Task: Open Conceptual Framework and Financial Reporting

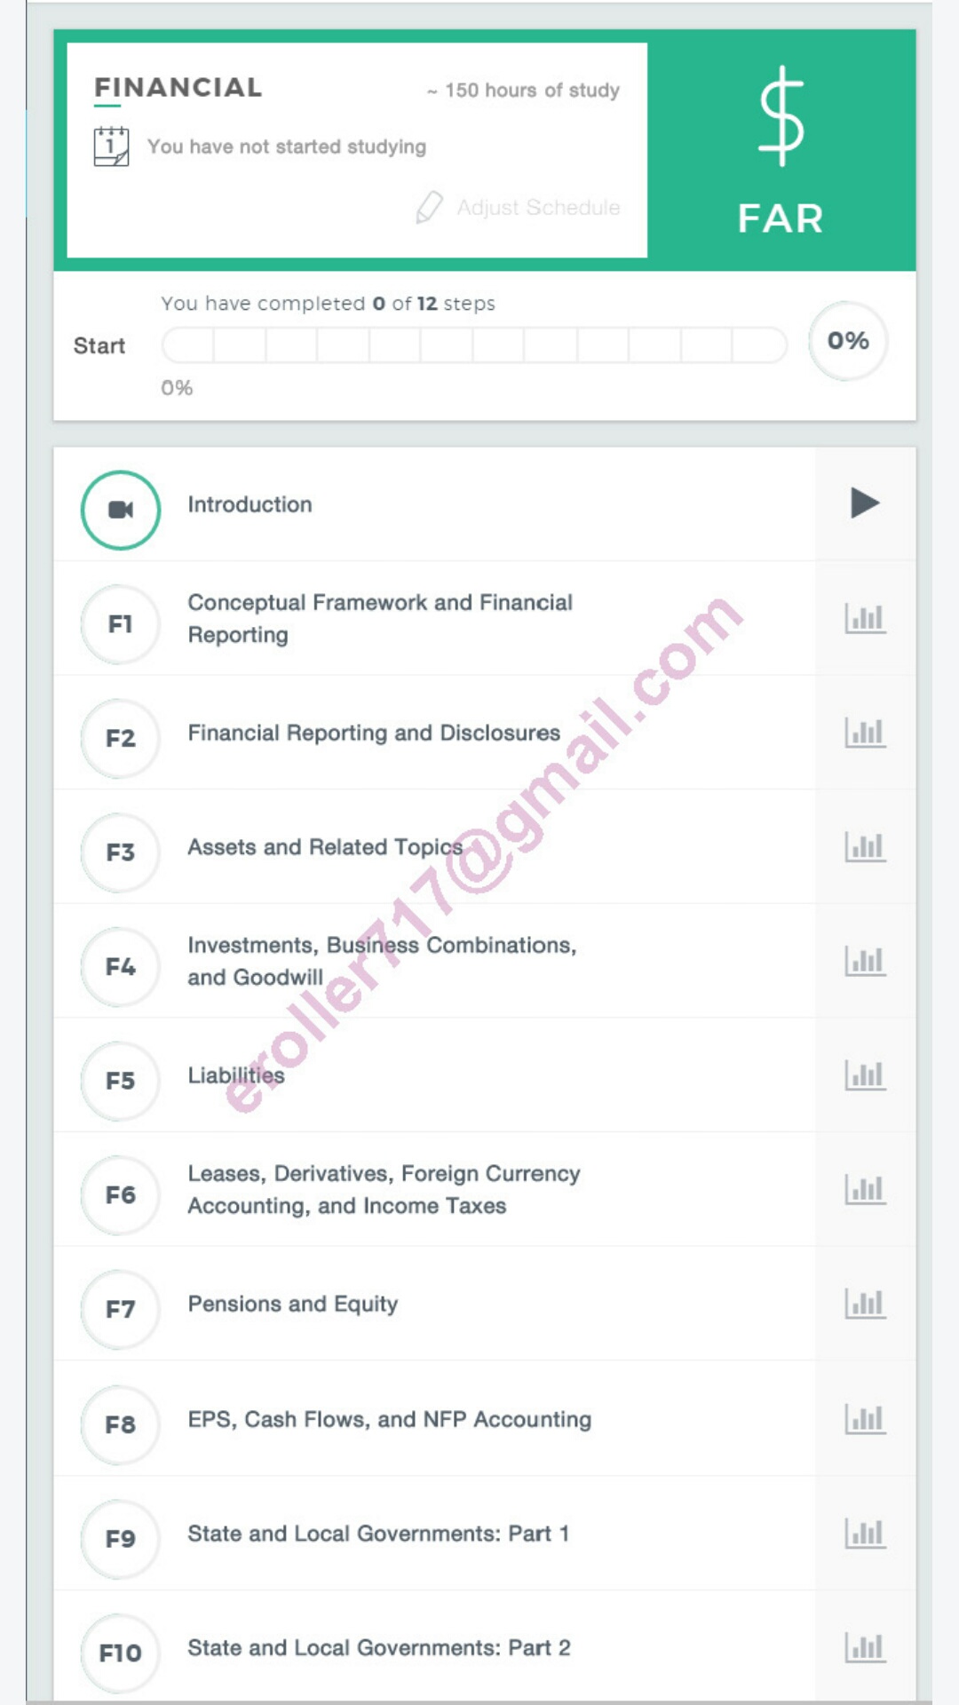Action: [x=380, y=618]
